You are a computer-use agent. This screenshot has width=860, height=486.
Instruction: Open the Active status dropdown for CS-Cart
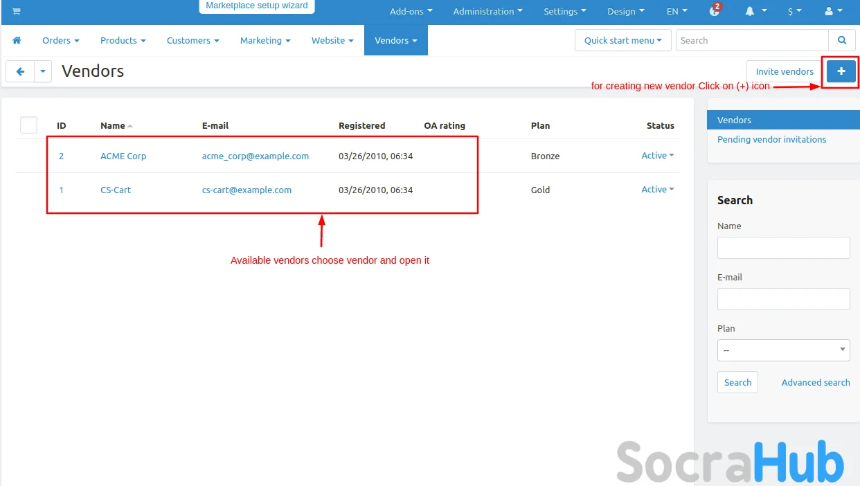point(657,190)
